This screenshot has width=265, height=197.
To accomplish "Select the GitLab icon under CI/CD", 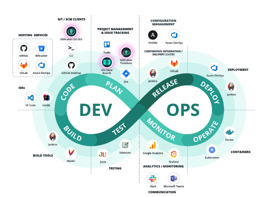I will click(x=174, y=64).
